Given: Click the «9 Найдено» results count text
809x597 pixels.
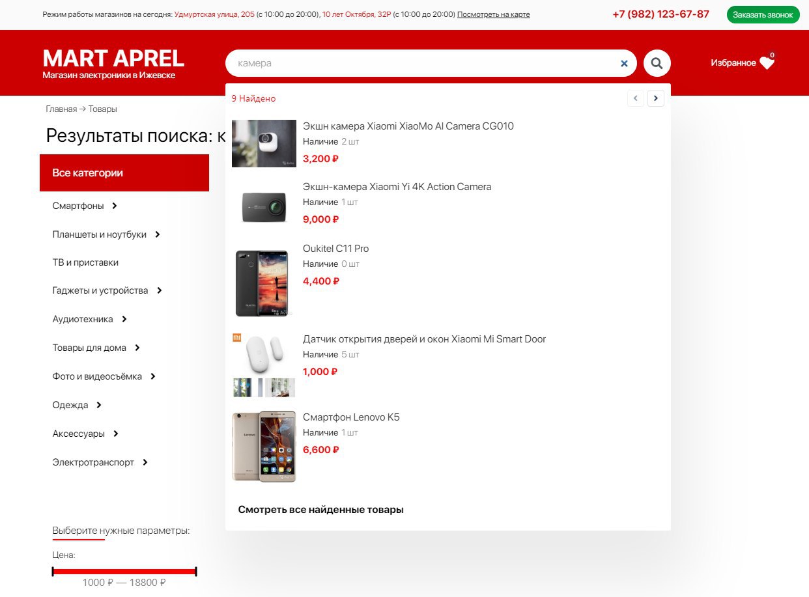Looking at the screenshot, I should (x=253, y=99).
